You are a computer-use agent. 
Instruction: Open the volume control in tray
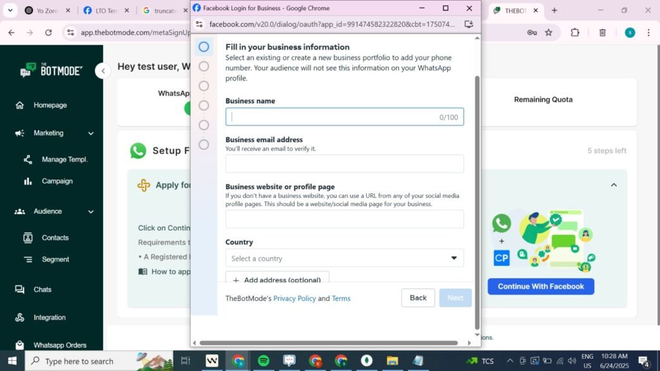572,361
